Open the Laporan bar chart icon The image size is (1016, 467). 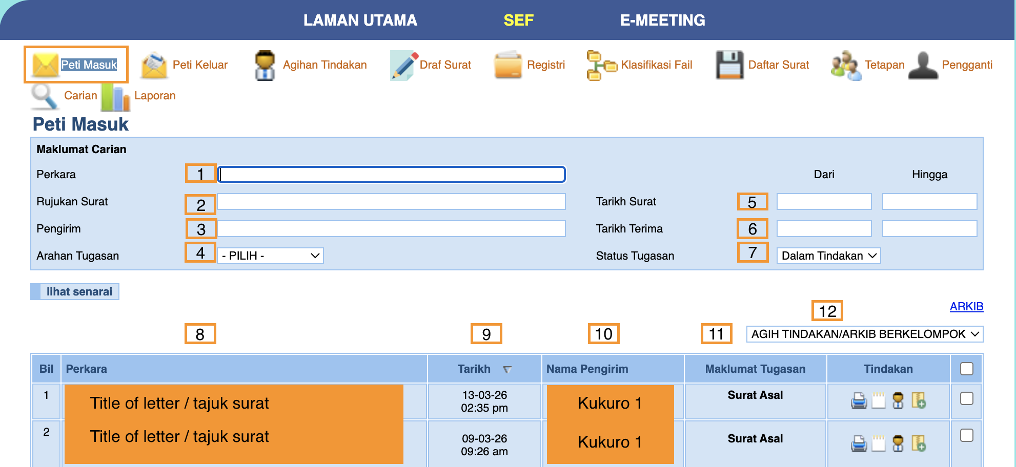(115, 97)
